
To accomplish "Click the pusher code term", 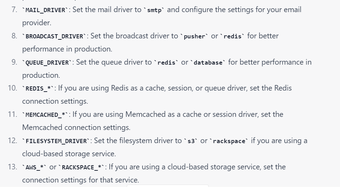I will pos(194,36).
